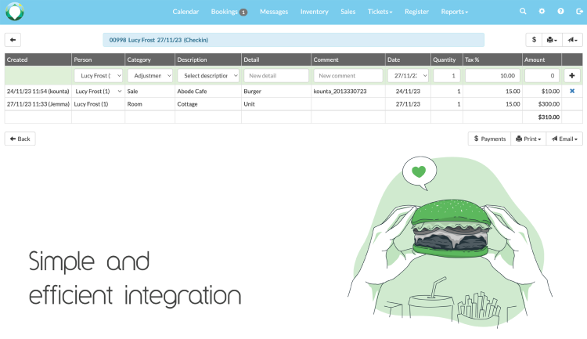
Task: Click the help question mark icon
Action: click(560, 12)
